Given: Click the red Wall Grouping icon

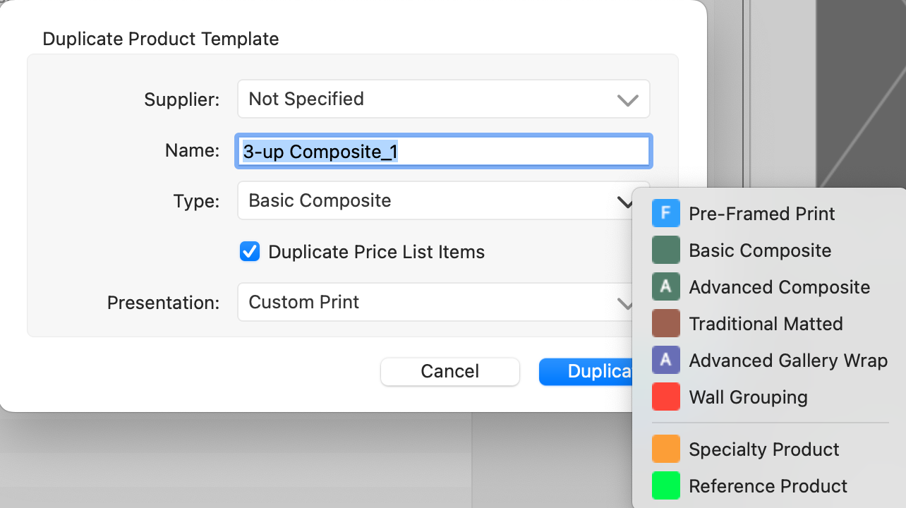Looking at the screenshot, I should 665,397.
